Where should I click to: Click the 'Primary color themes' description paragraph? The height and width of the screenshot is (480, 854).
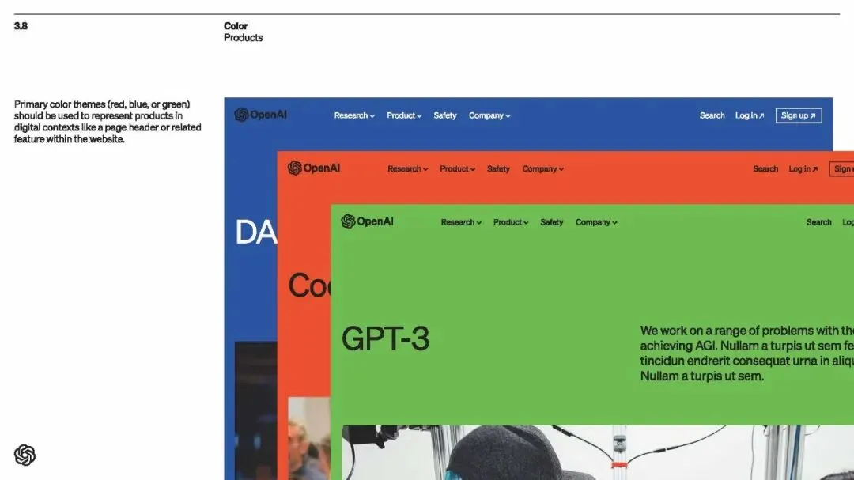[x=108, y=122]
